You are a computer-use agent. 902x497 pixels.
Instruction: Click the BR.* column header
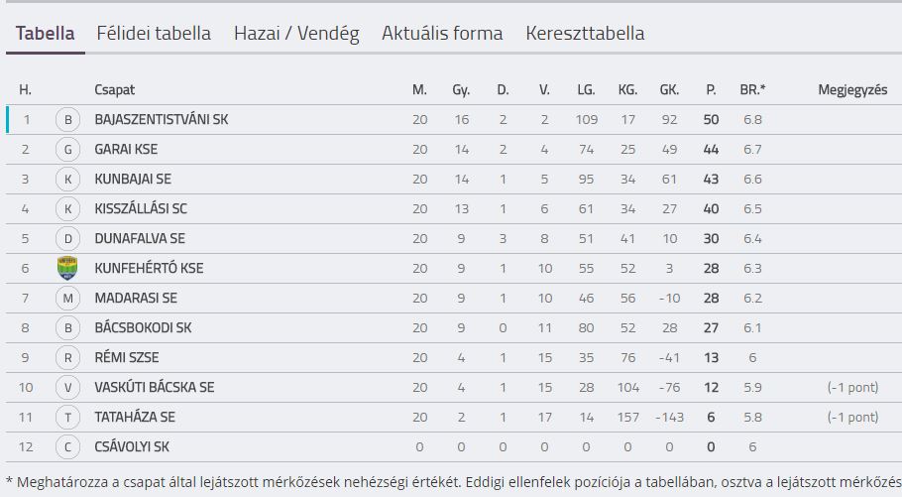pyautogui.click(x=752, y=90)
